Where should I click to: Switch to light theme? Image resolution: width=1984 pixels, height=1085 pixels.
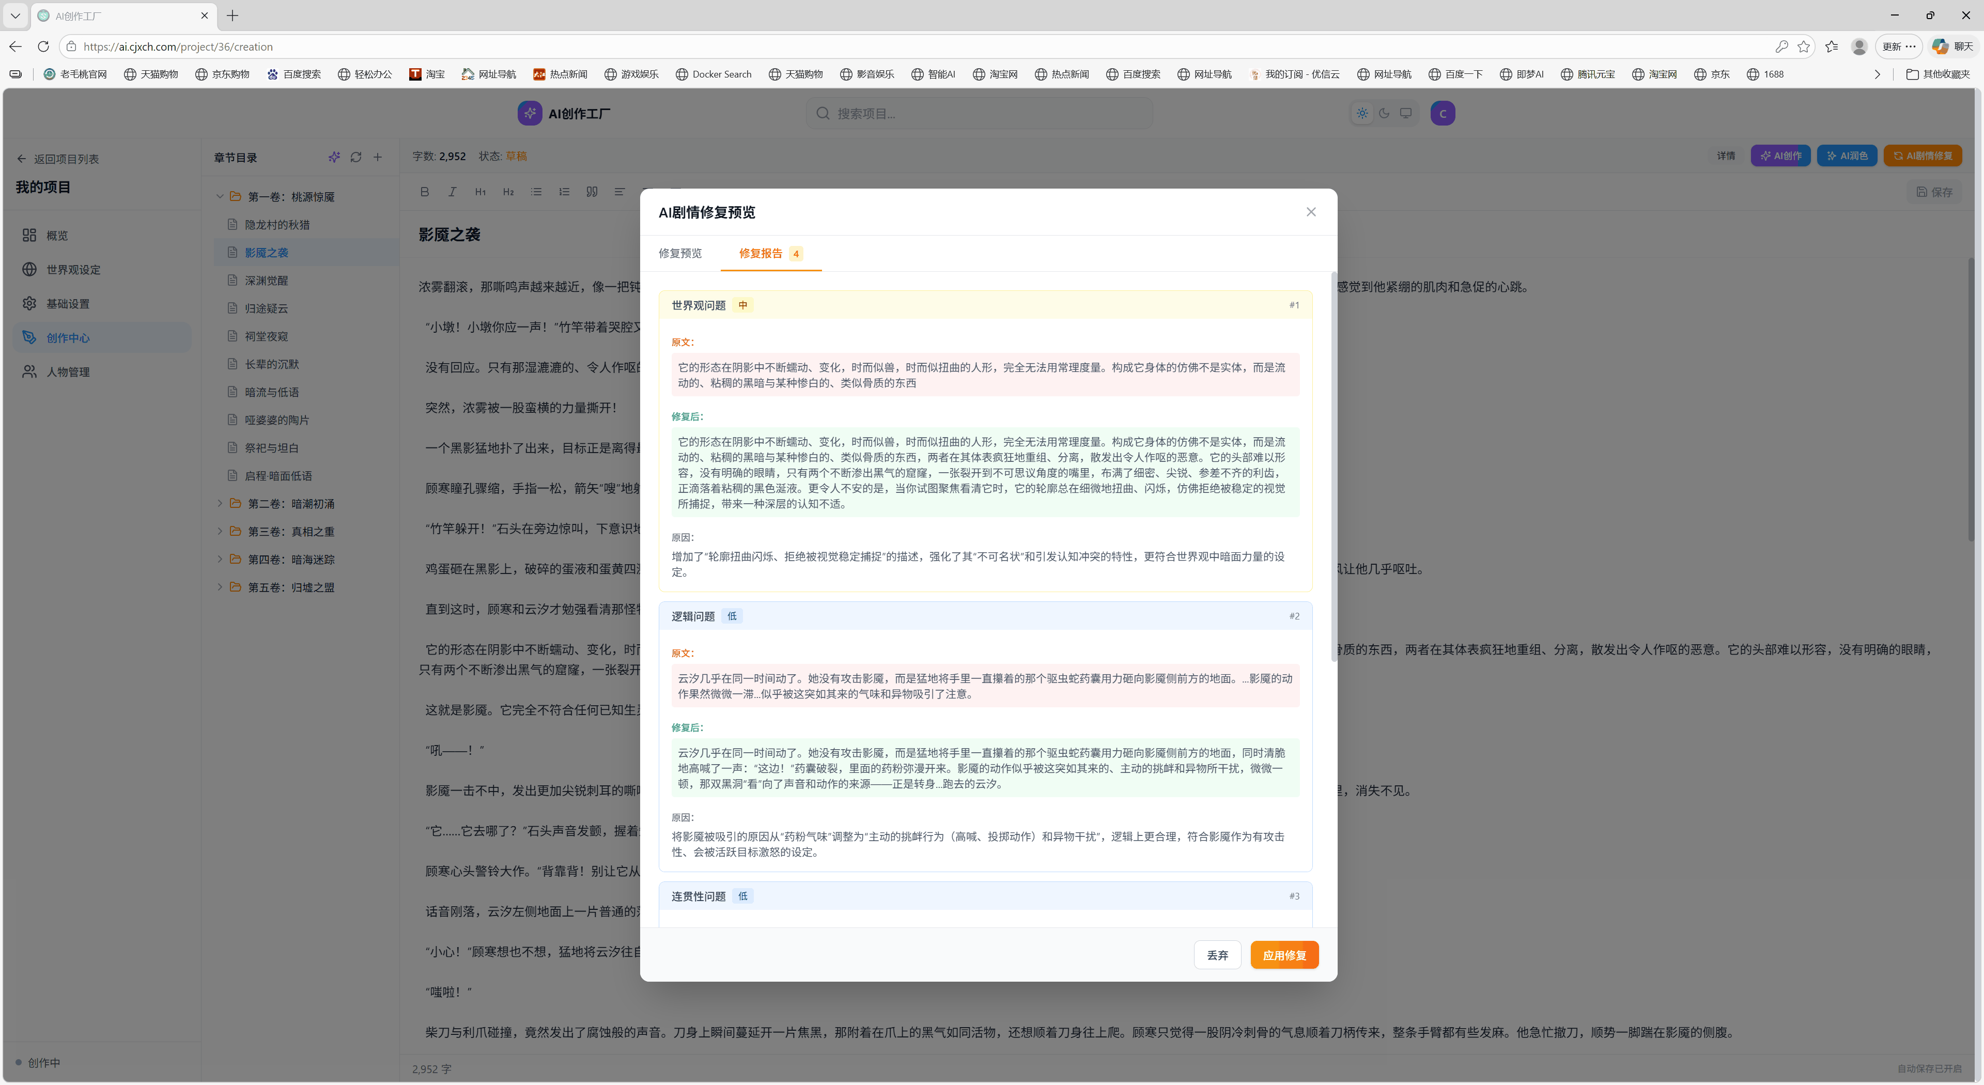pyautogui.click(x=1362, y=113)
